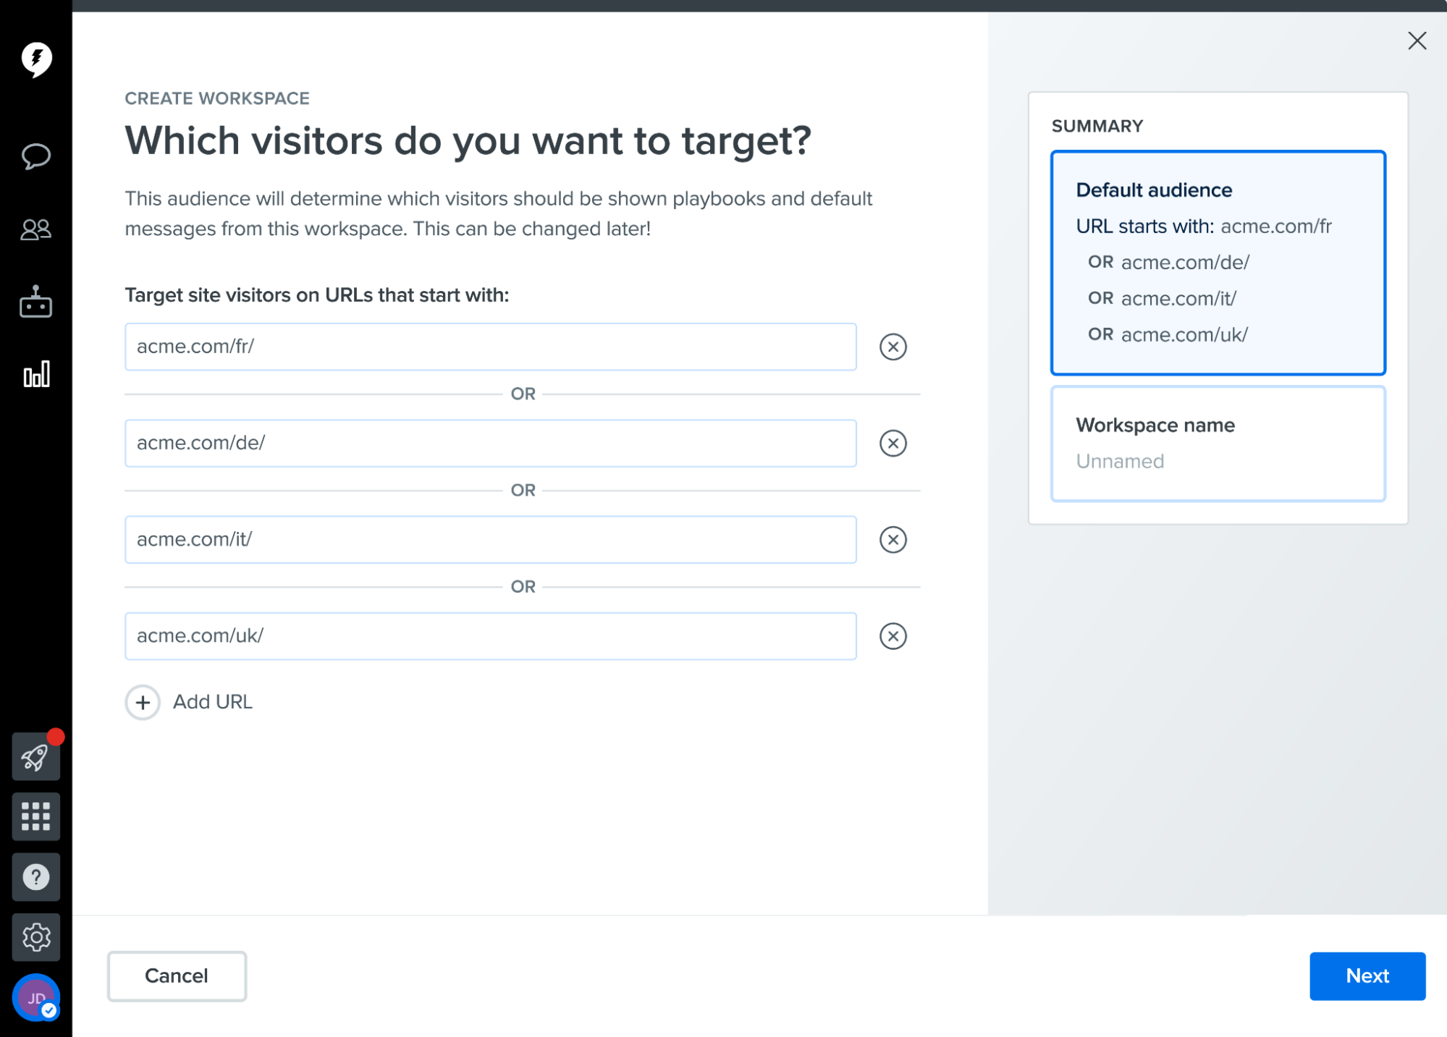
Task: Click the Drift lightning logo icon
Action: pyautogui.click(x=36, y=59)
